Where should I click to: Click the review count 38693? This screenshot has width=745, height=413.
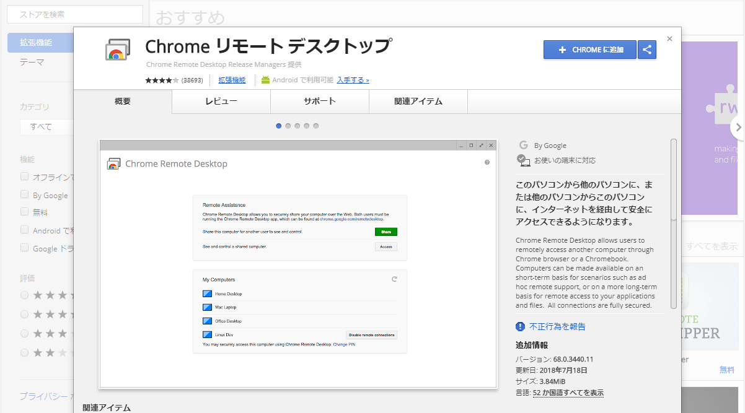click(x=193, y=80)
